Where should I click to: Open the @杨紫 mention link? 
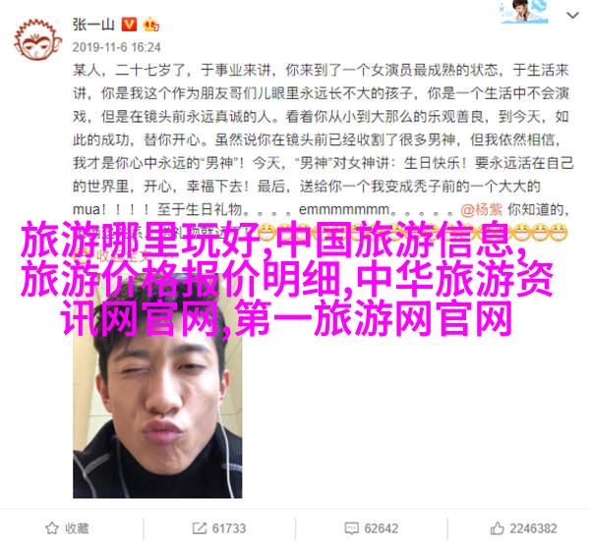coord(481,209)
